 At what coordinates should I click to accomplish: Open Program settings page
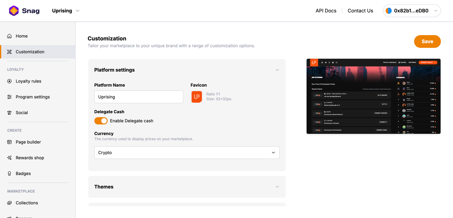(38, 97)
